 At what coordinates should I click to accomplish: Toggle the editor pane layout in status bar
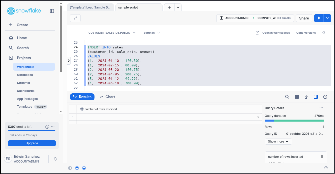[x=77, y=168]
